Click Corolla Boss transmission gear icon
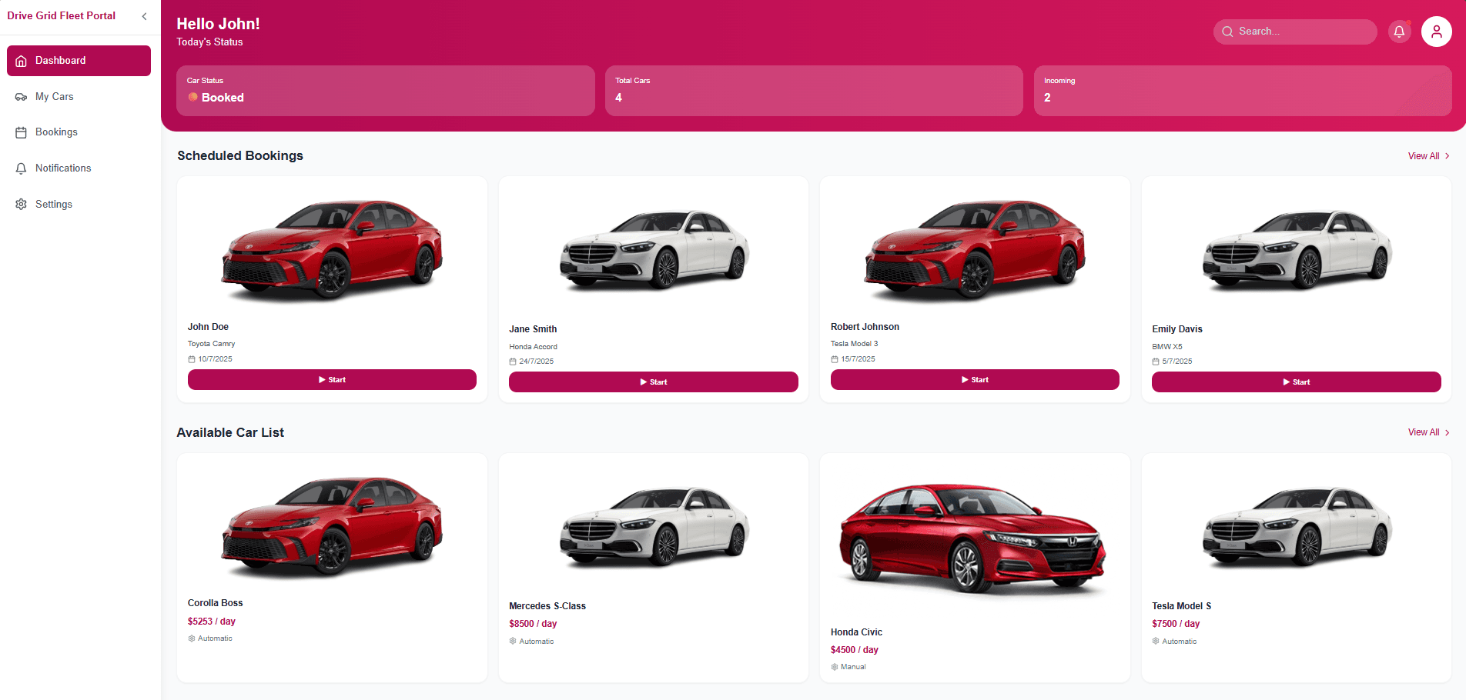This screenshot has height=700, width=1466. click(192, 638)
